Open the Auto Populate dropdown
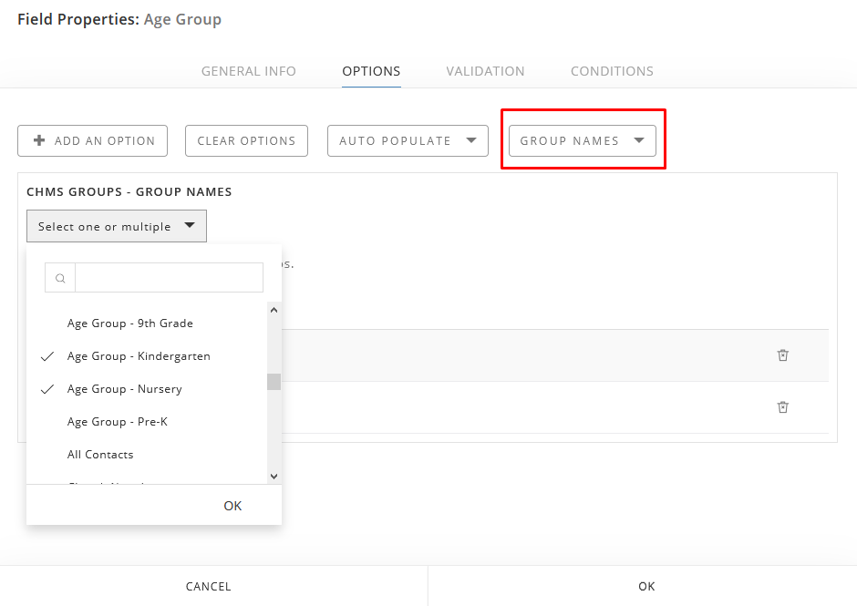Screen dimensions: 857x606 click(x=408, y=140)
